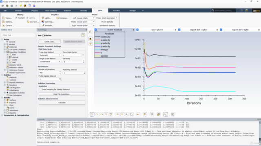This screenshot has width=261, height=146.
Task: Click the zoom out icon below the plot
Action: pyautogui.click(x=122, y=114)
